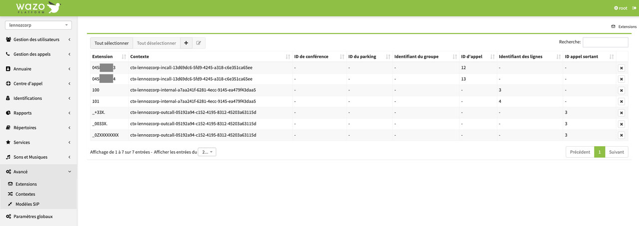Click the internal context of extension 101
The image size is (639, 226).
tap(193, 101)
